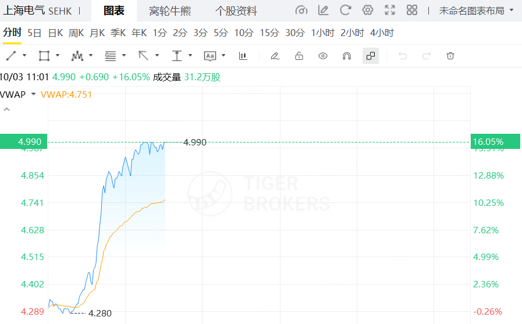Click the green 16.05% change label
This screenshot has width=522, height=324.
pyautogui.click(x=495, y=141)
